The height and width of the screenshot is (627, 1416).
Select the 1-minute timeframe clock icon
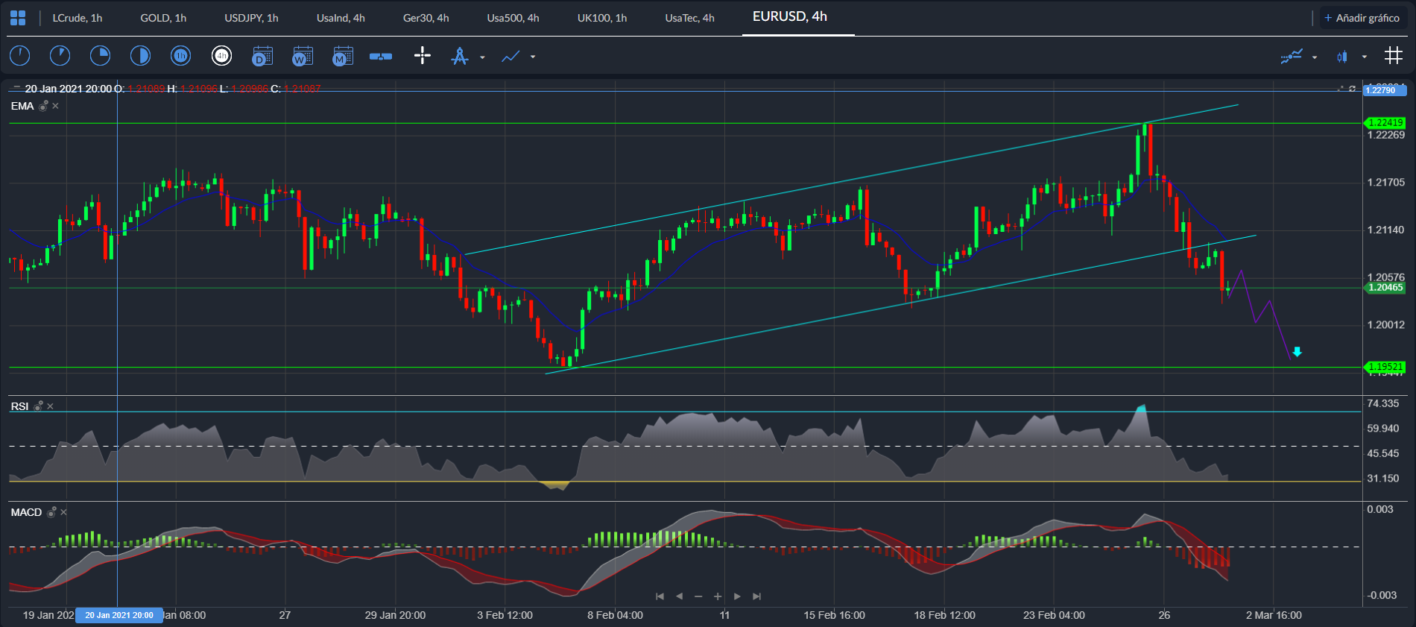click(x=20, y=56)
